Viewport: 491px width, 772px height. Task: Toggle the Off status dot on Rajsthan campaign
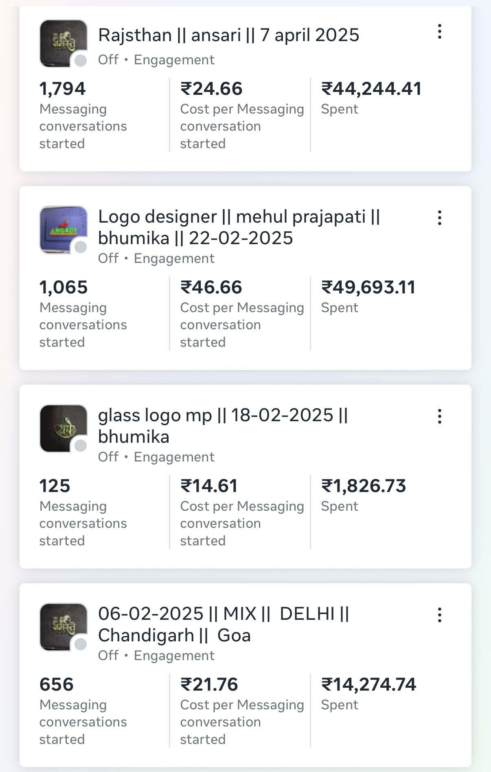[81, 61]
